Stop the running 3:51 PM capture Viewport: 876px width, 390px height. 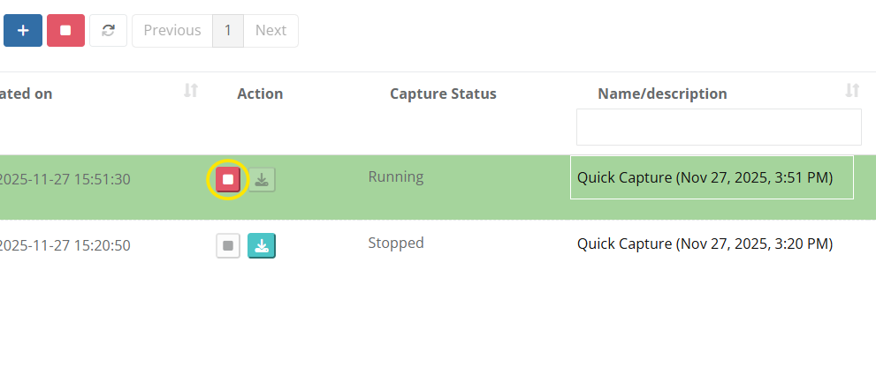click(228, 180)
